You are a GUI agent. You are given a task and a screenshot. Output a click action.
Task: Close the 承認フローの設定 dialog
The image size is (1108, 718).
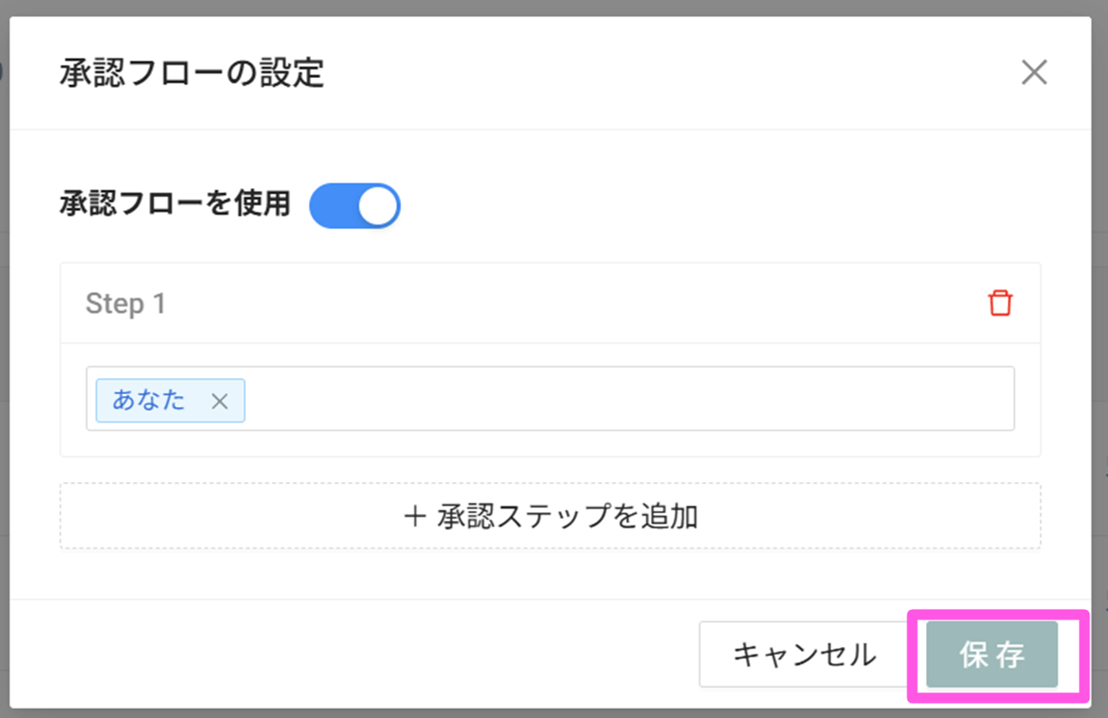coord(1034,73)
